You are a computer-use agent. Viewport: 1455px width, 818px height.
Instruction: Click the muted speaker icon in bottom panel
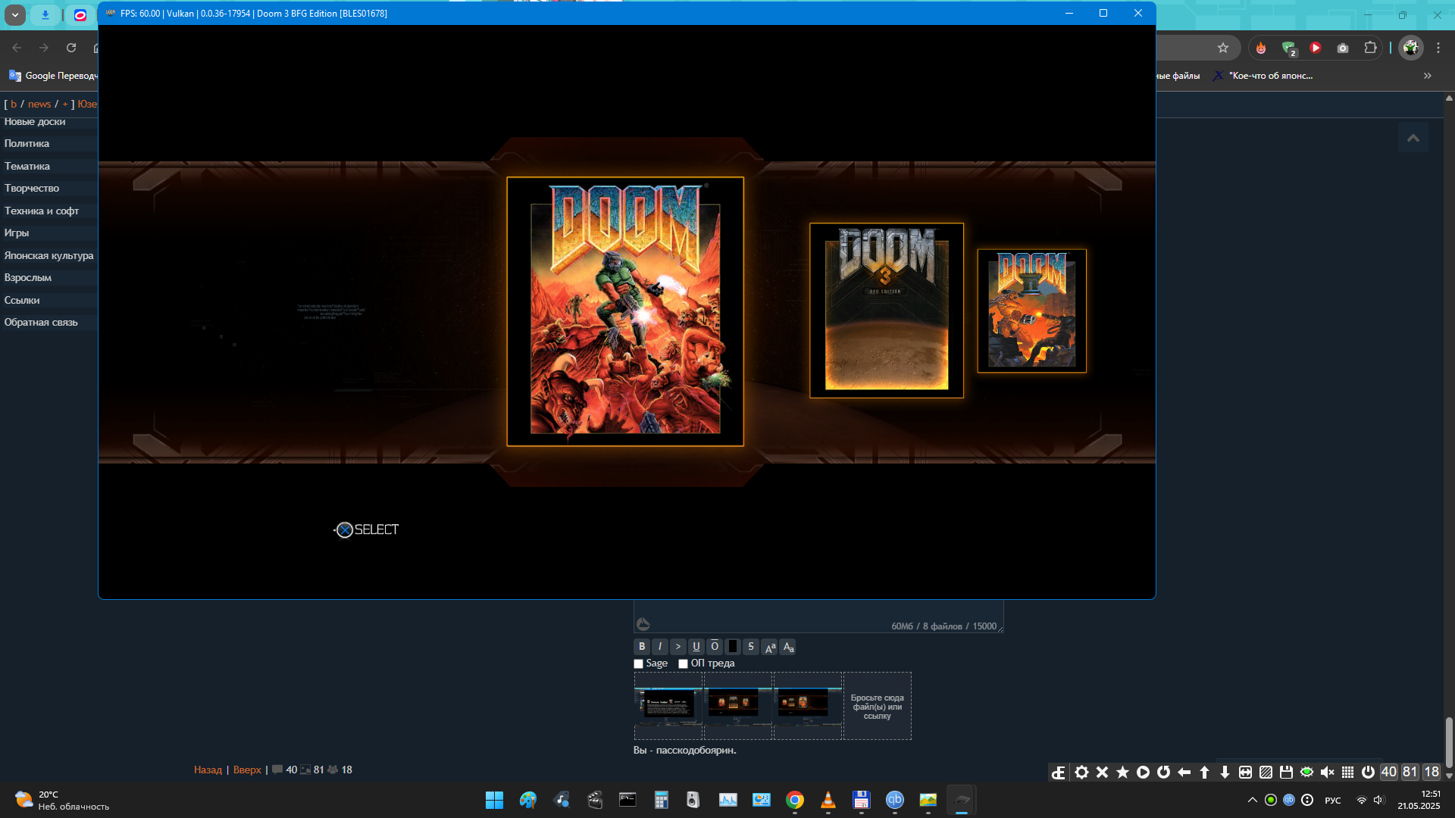[1327, 772]
